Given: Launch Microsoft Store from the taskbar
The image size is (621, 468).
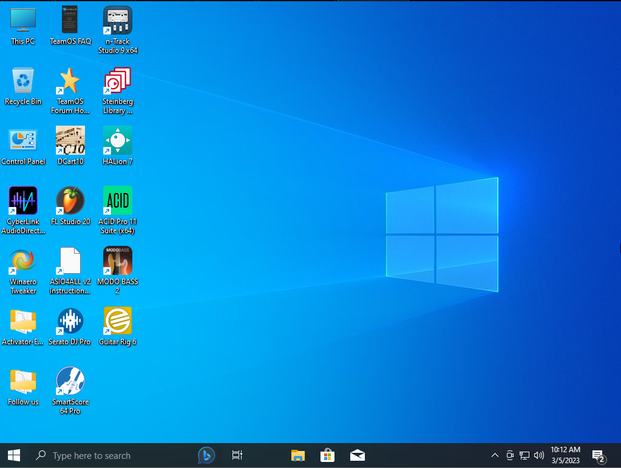Looking at the screenshot, I should [x=328, y=456].
